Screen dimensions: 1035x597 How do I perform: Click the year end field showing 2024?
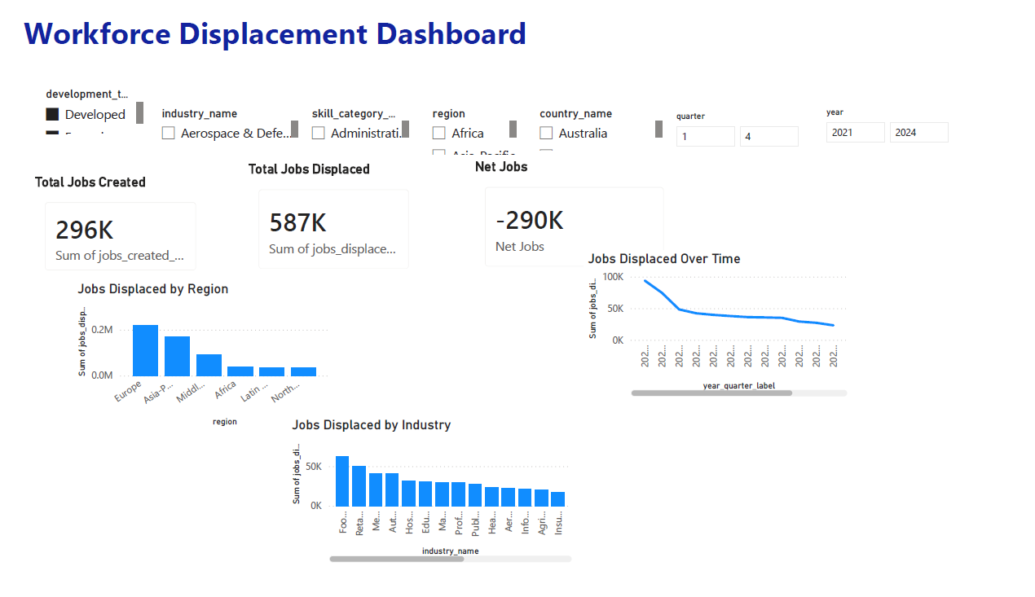(919, 133)
